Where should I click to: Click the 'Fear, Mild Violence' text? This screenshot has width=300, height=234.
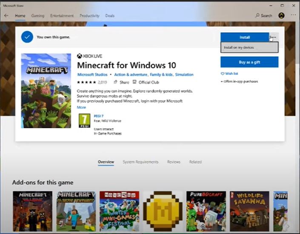(x=108, y=121)
